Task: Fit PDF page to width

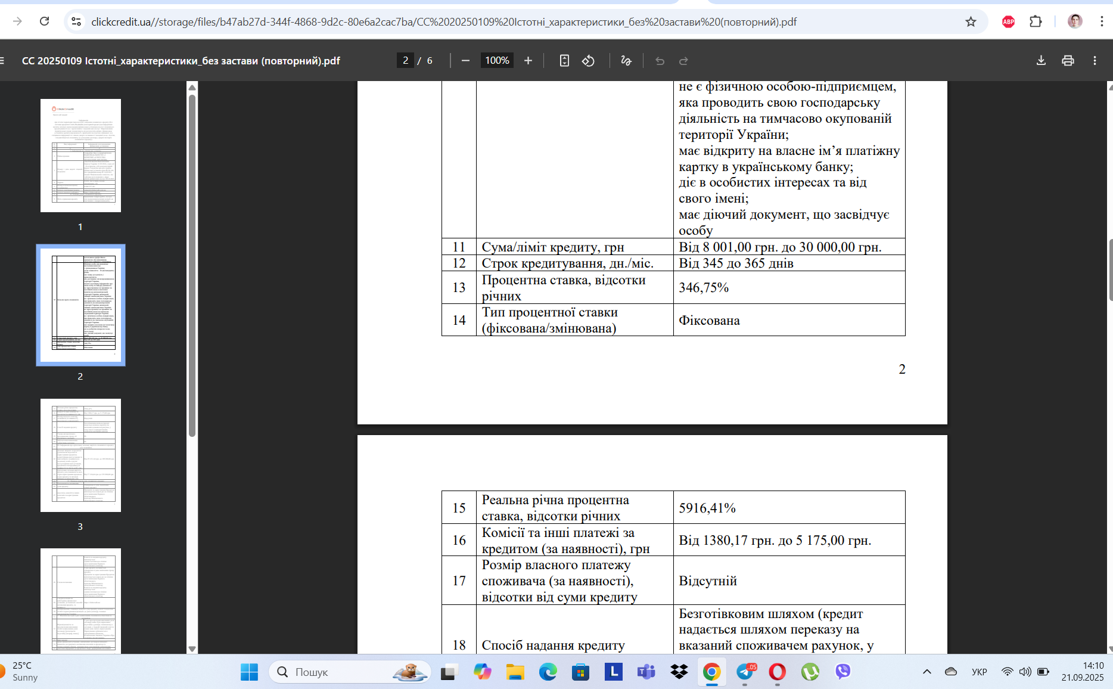Action: pos(564,60)
